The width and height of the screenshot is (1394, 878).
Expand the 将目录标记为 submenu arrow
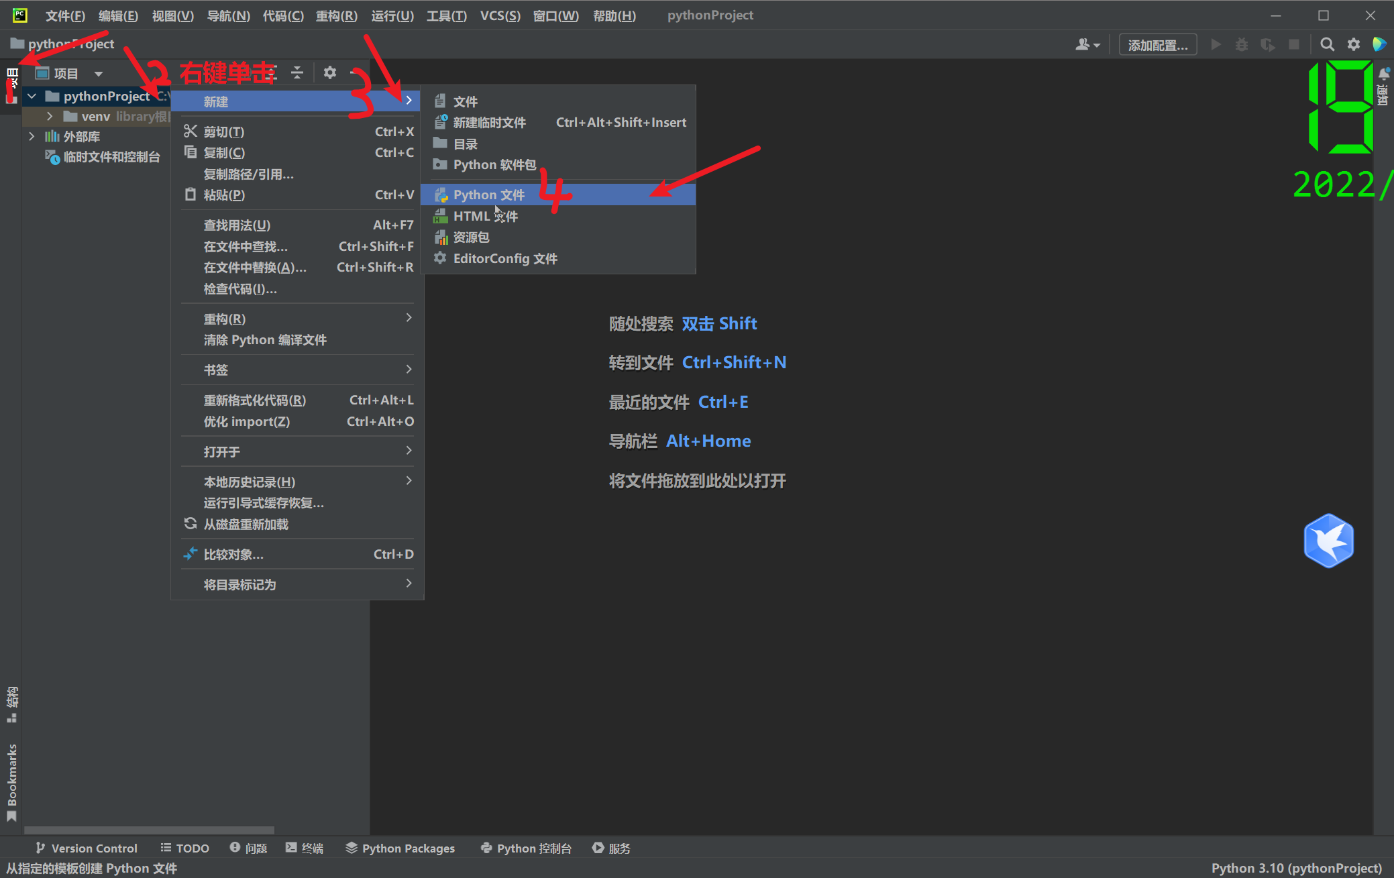(409, 584)
